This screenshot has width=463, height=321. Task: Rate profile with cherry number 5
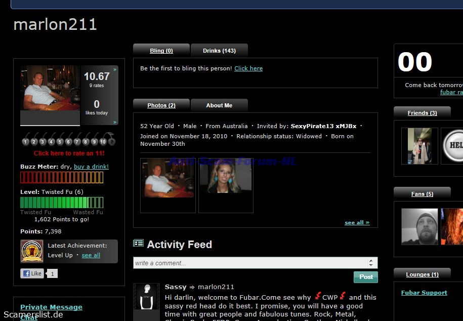pos(60,141)
